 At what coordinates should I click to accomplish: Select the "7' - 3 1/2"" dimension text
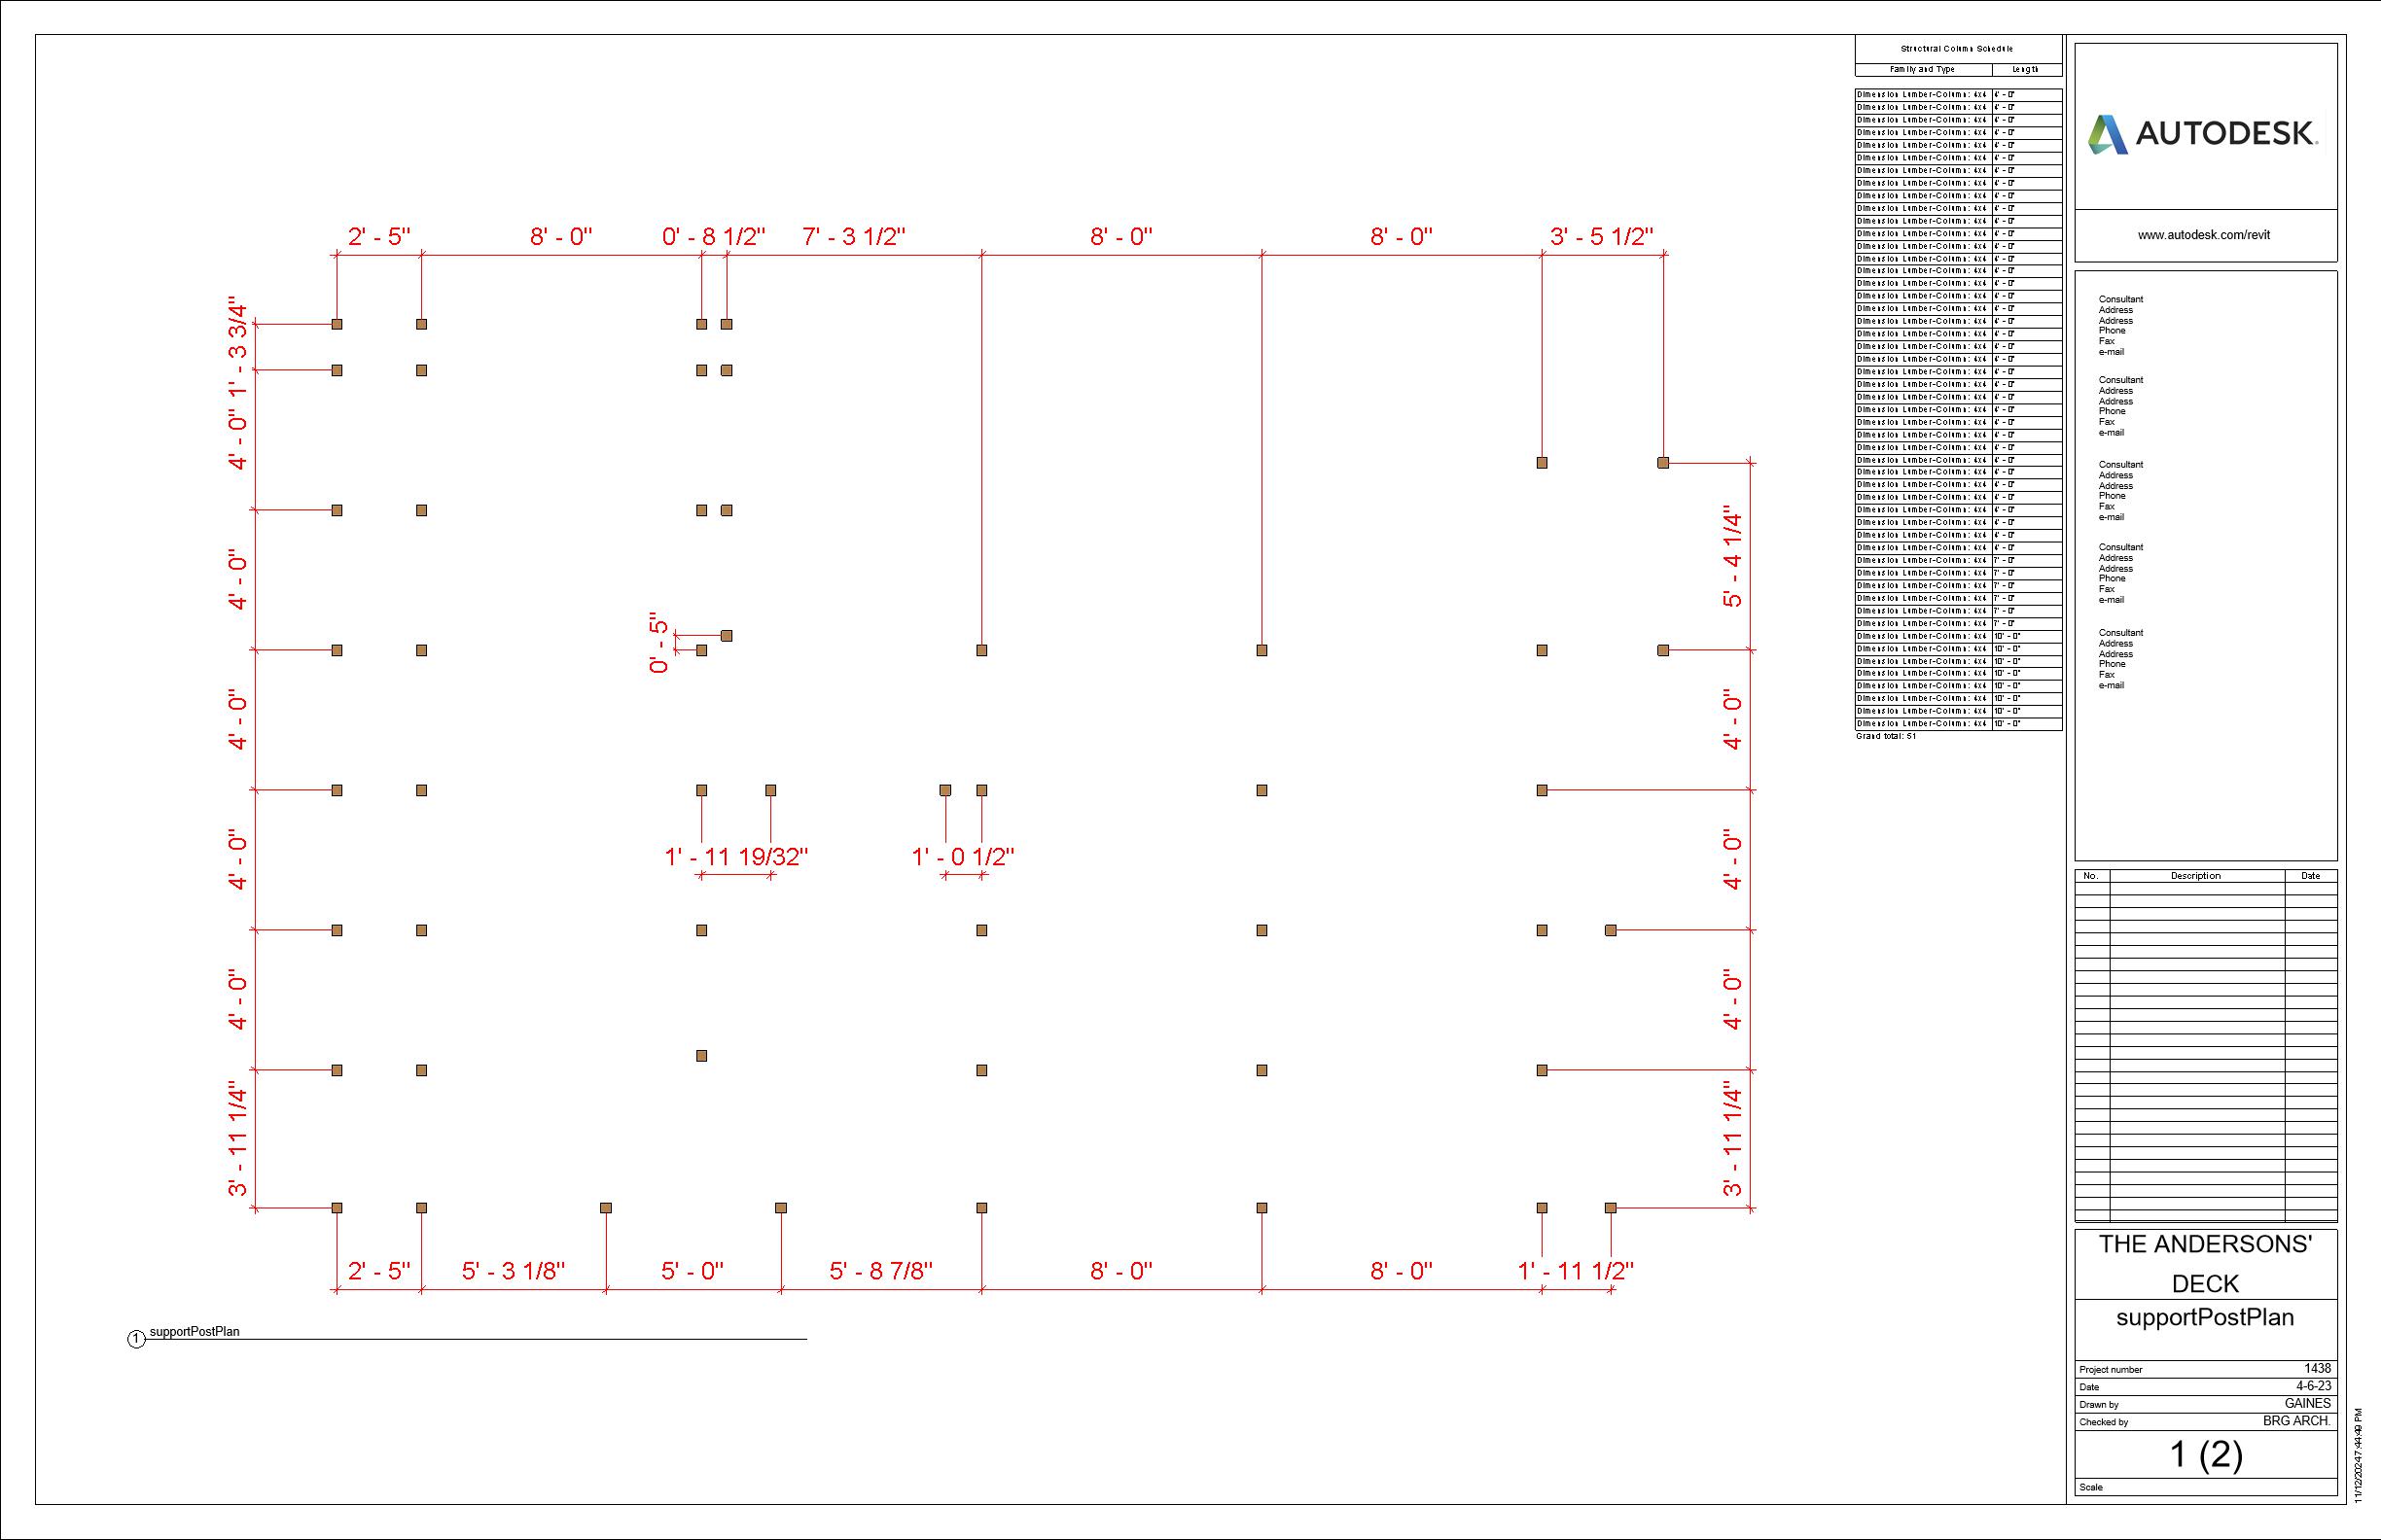853,237
